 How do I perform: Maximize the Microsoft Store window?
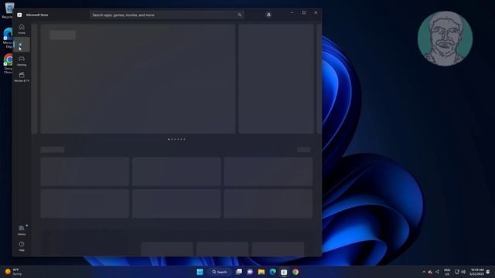304,13
